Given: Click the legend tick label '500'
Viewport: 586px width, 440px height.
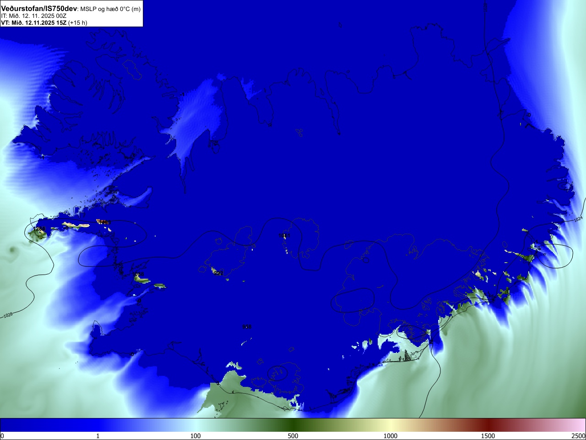Looking at the screenshot, I should [x=293, y=436].
